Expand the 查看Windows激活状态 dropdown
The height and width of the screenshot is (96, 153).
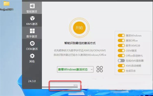[75, 69]
